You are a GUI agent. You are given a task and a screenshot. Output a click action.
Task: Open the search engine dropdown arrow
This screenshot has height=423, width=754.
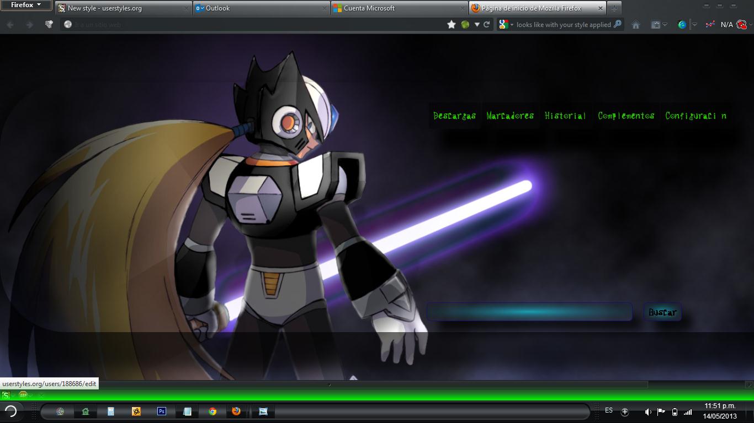pyautogui.click(x=512, y=24)
